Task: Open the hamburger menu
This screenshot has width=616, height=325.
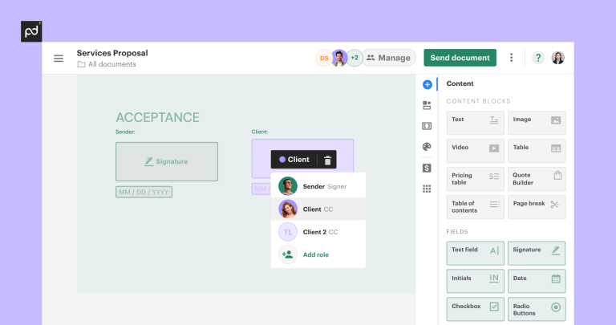Action: coord(59,58)
